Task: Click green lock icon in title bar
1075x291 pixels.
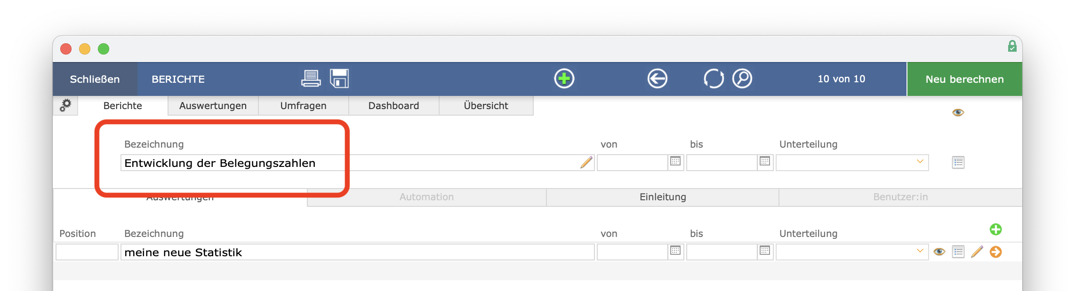Action: pos(1012,46)
